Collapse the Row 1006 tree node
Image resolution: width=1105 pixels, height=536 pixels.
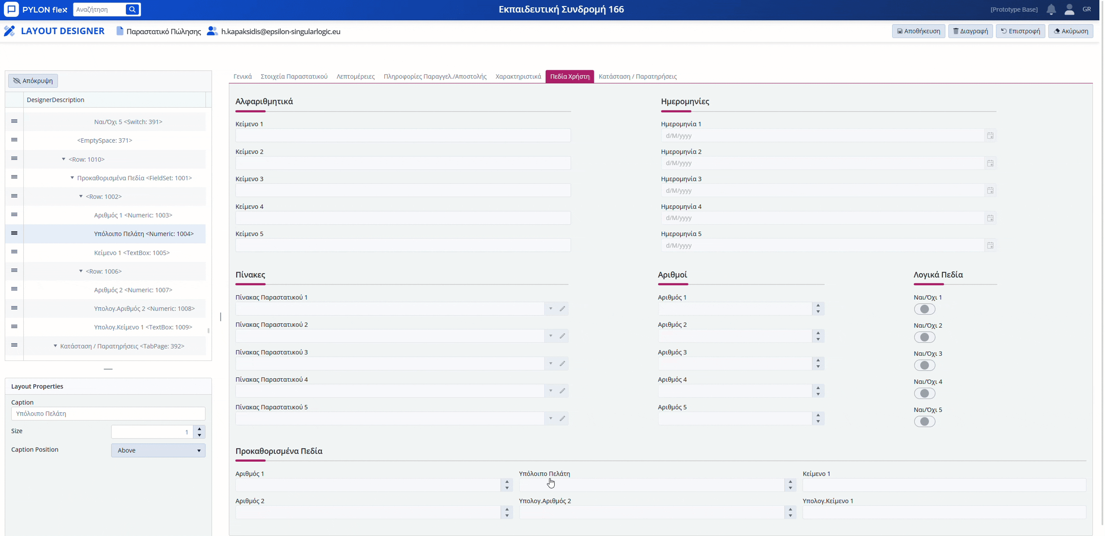click(81, 271)
